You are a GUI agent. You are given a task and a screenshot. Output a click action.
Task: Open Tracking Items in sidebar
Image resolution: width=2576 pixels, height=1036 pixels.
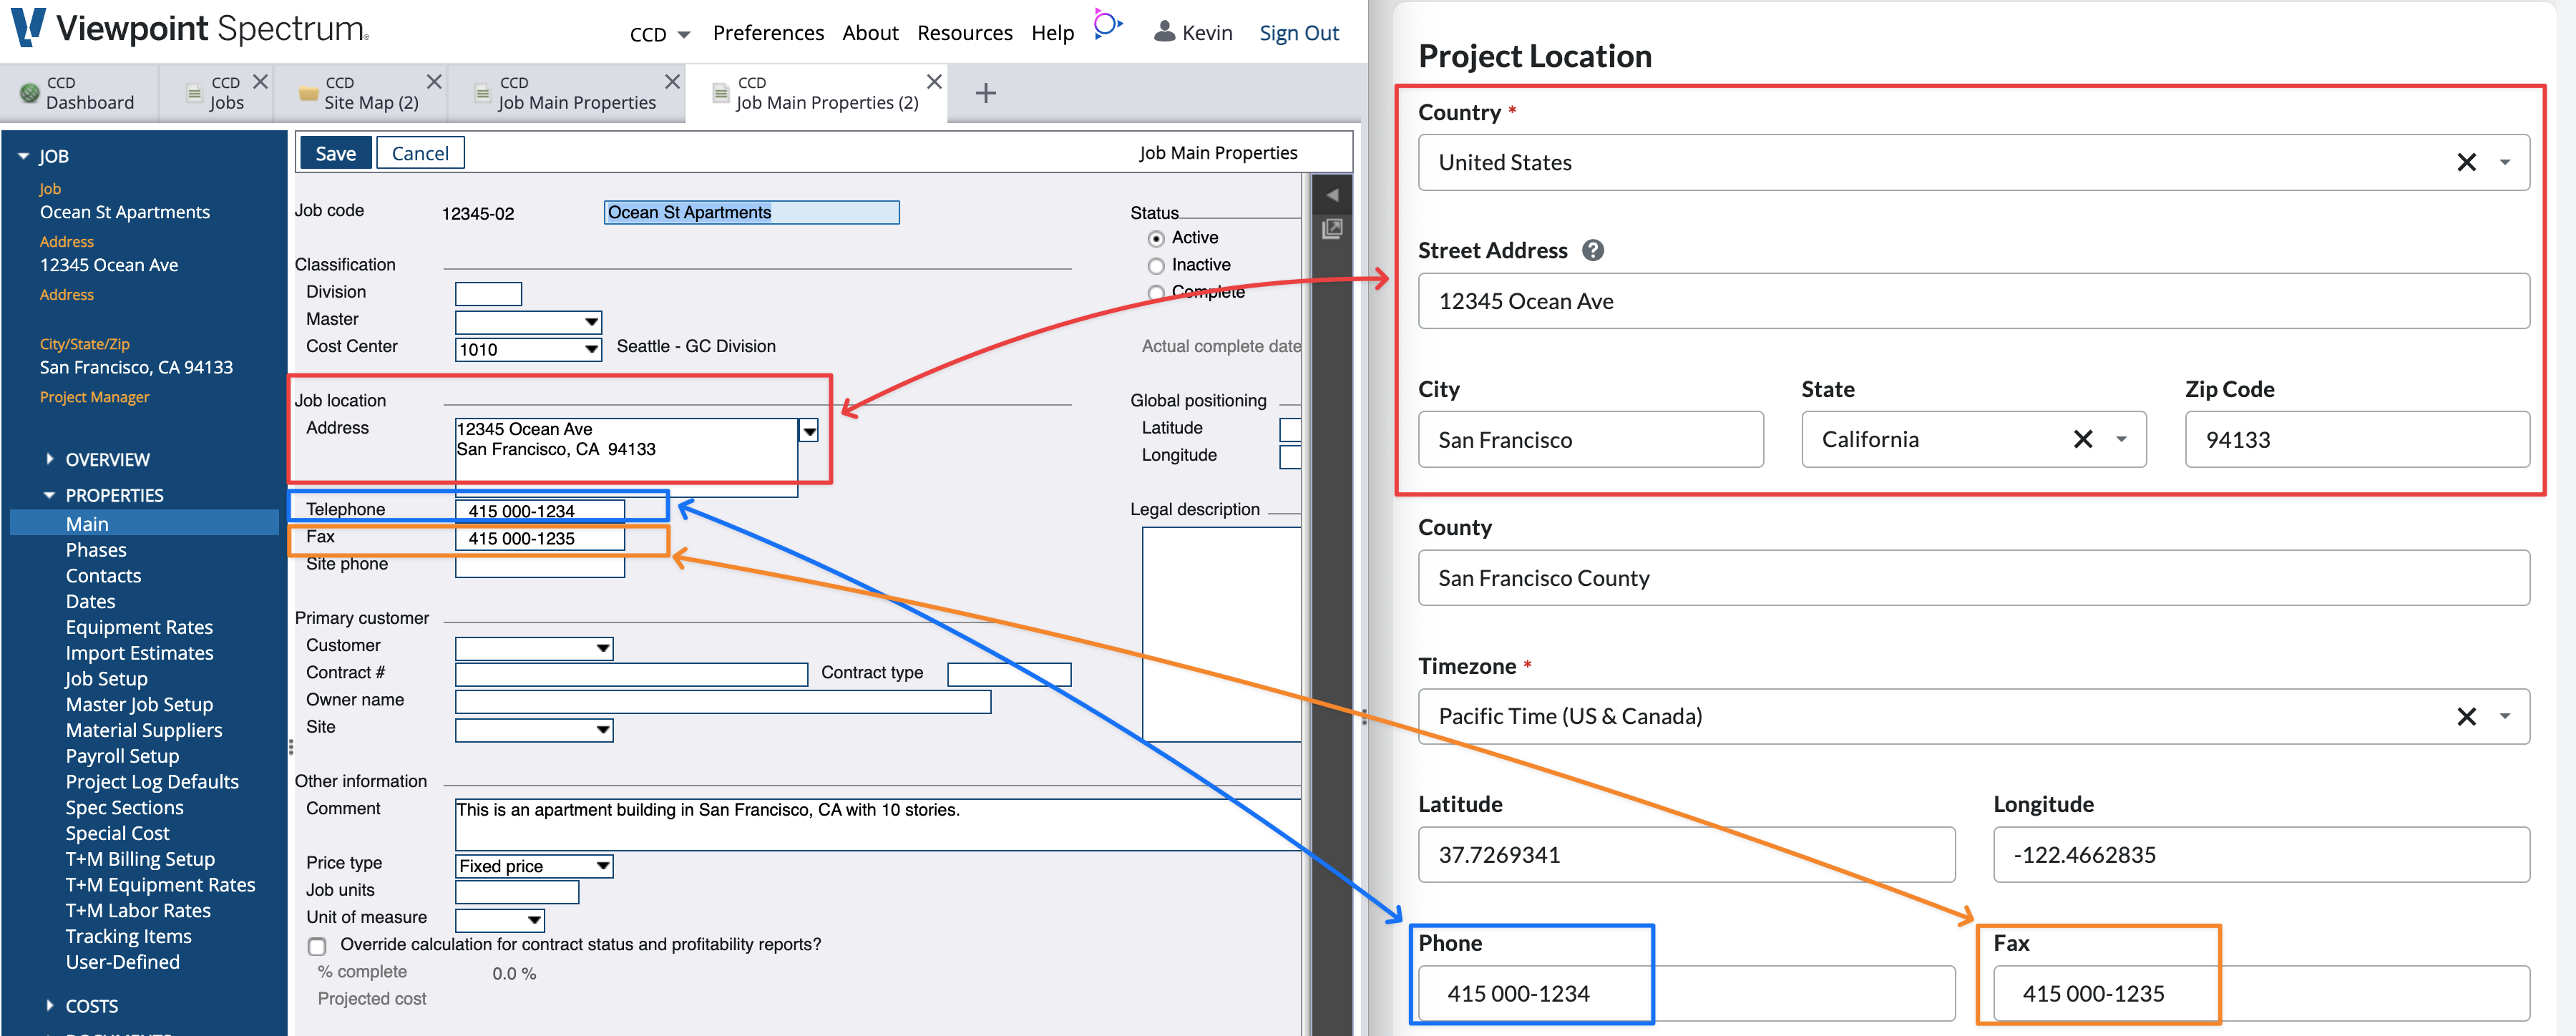pos(128,937)
